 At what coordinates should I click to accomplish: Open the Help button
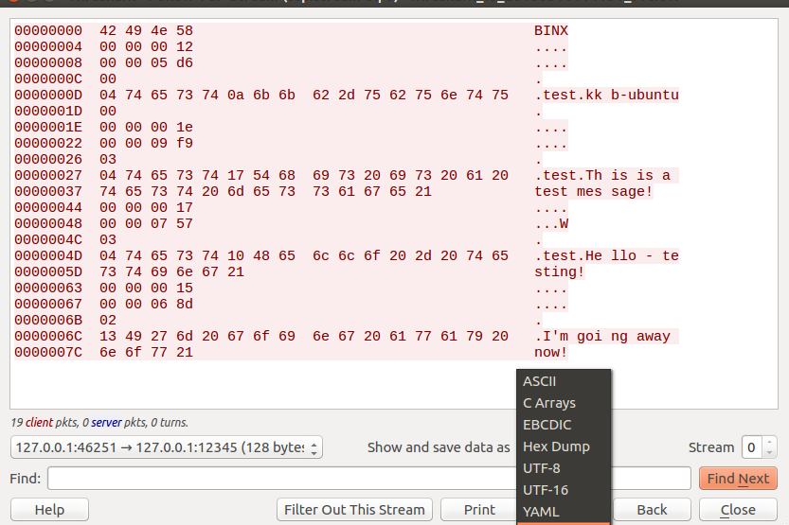[x=49, y=510]
